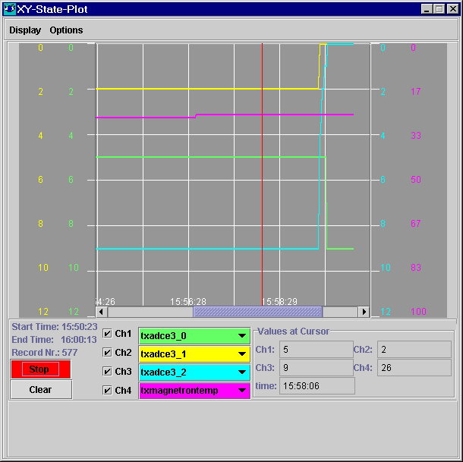Image resolution: width=463 pixels, height=462 pixels.
Task: Click the End Time: 16:00:13 label
Action: pos(54,340)
